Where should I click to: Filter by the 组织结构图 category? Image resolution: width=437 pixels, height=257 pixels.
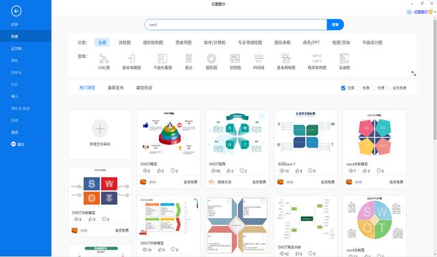(153, 42)
